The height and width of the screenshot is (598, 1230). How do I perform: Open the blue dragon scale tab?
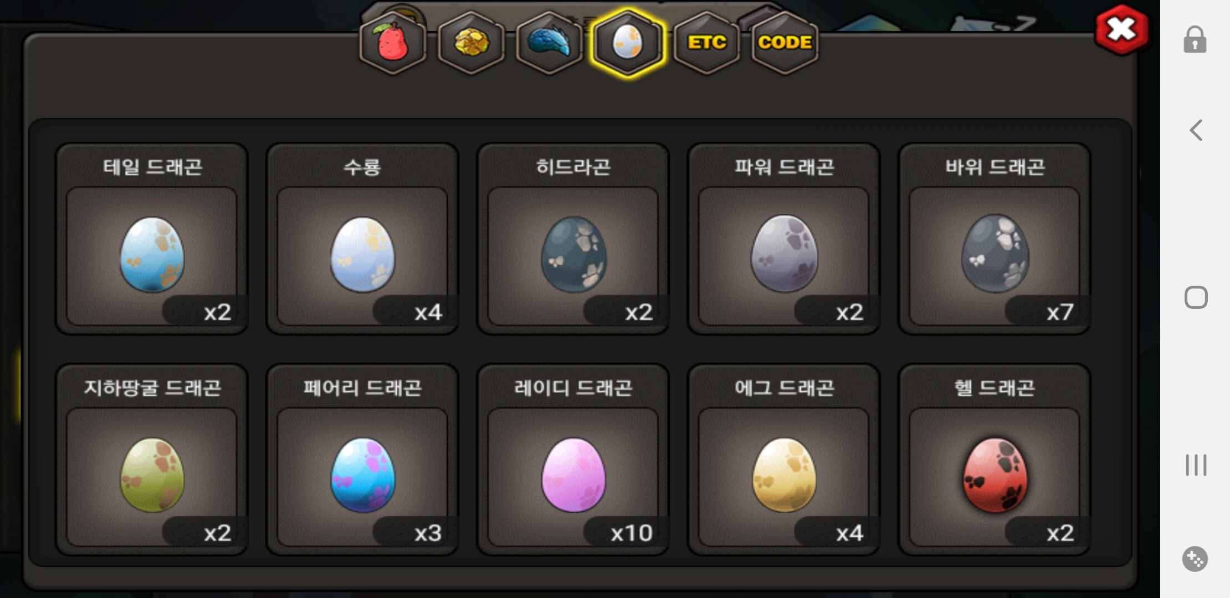click(549, 43)
